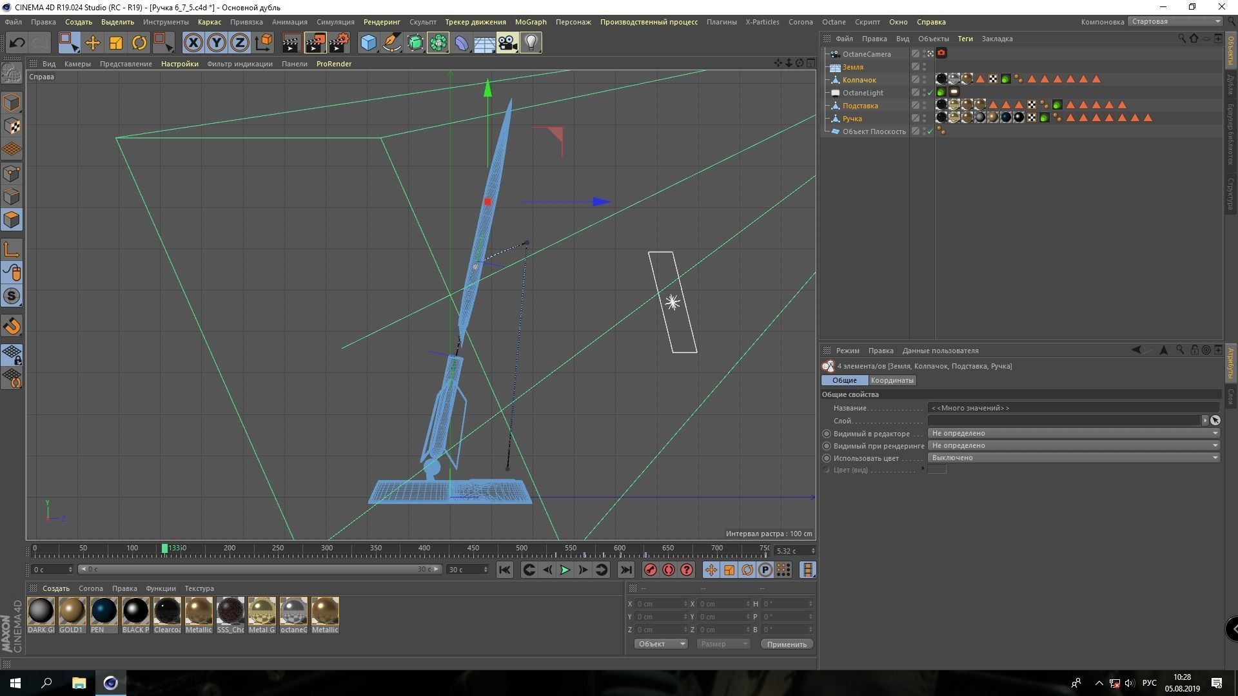Open Использовать цвет dropdown
Screen dimensions: 1238x696
tap(1074, 458)
